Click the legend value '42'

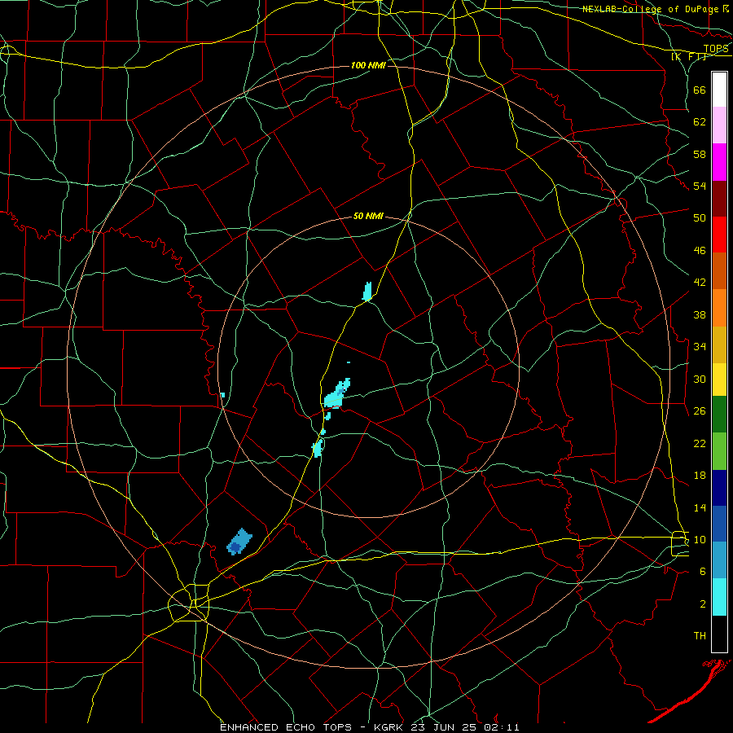click(x=700, y=283)
